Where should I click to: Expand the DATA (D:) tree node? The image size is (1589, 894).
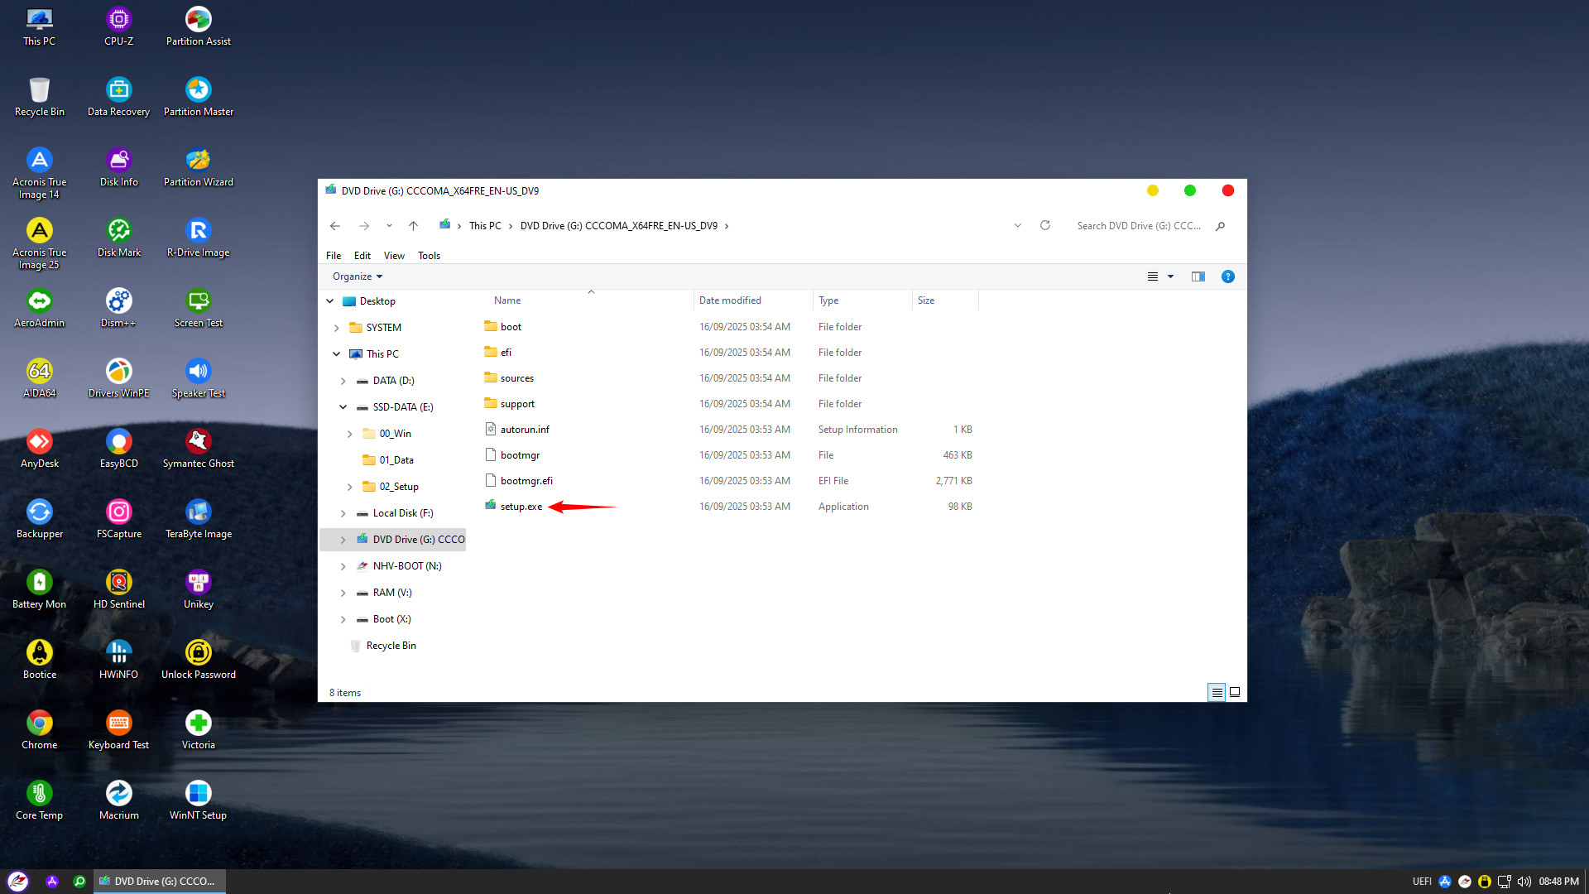click(x=343, y=381)
